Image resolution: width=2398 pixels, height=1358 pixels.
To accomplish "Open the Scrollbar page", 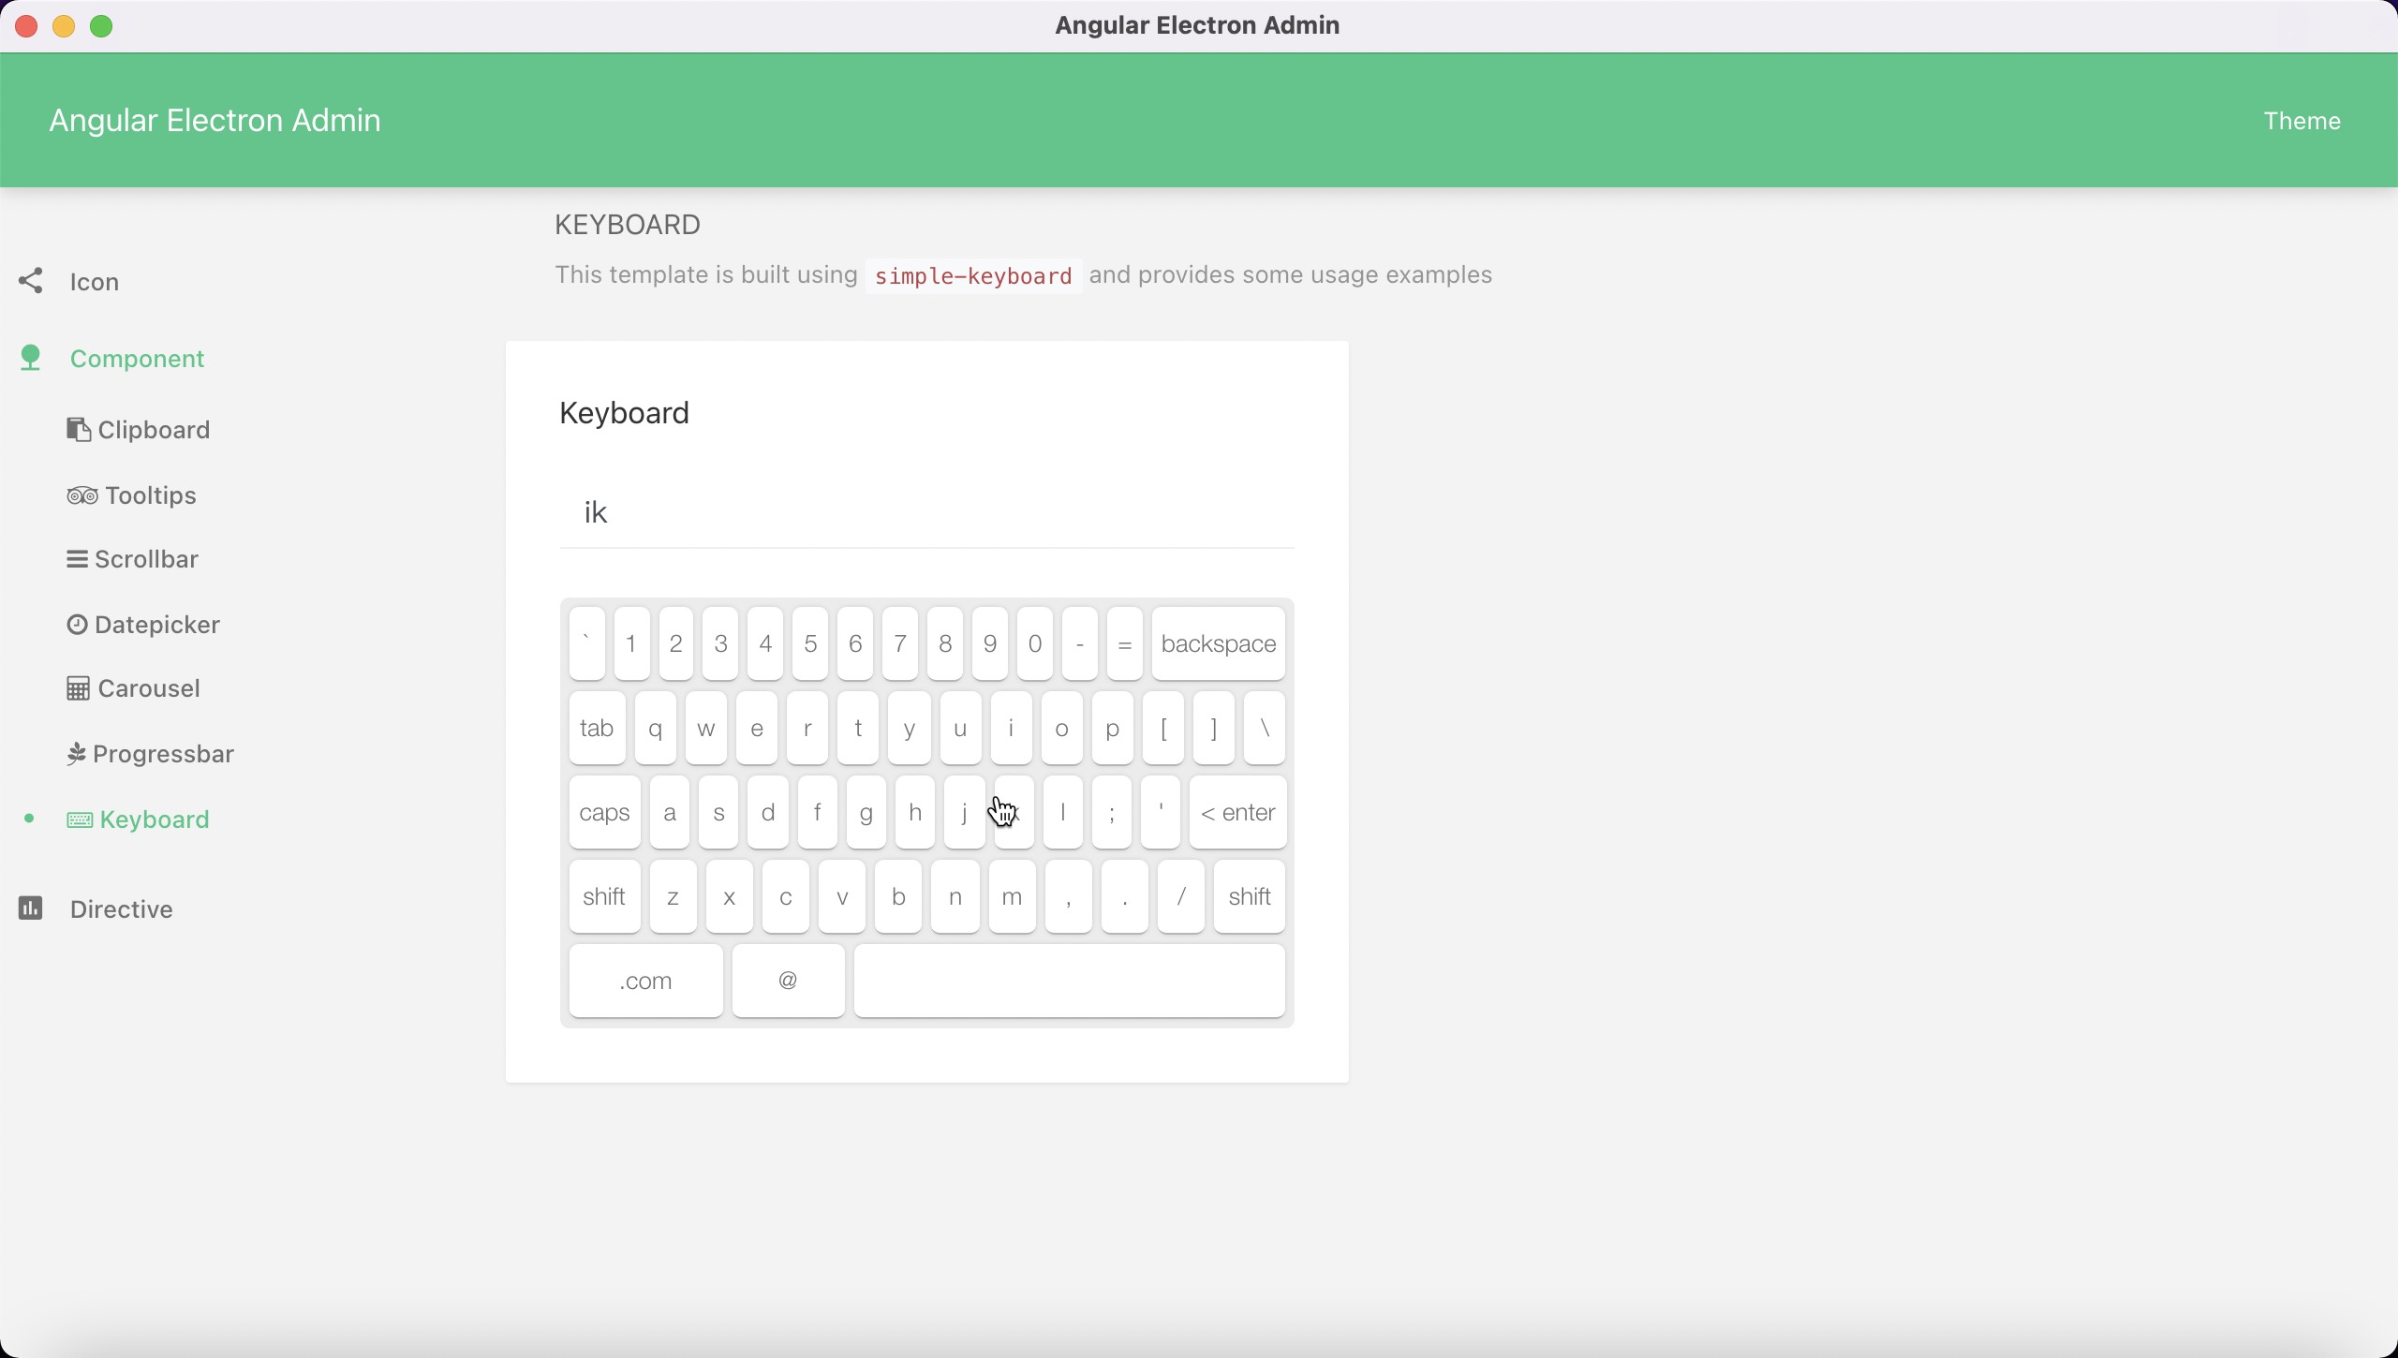I will [146, 559].
